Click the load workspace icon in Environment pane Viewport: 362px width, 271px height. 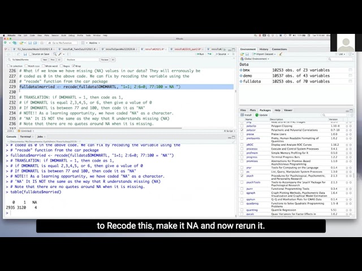(x=242, y=54)
